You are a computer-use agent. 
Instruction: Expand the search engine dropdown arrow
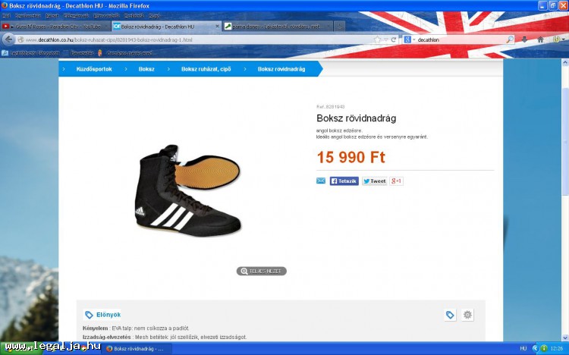pyautogui.click(x=414, y=39)
